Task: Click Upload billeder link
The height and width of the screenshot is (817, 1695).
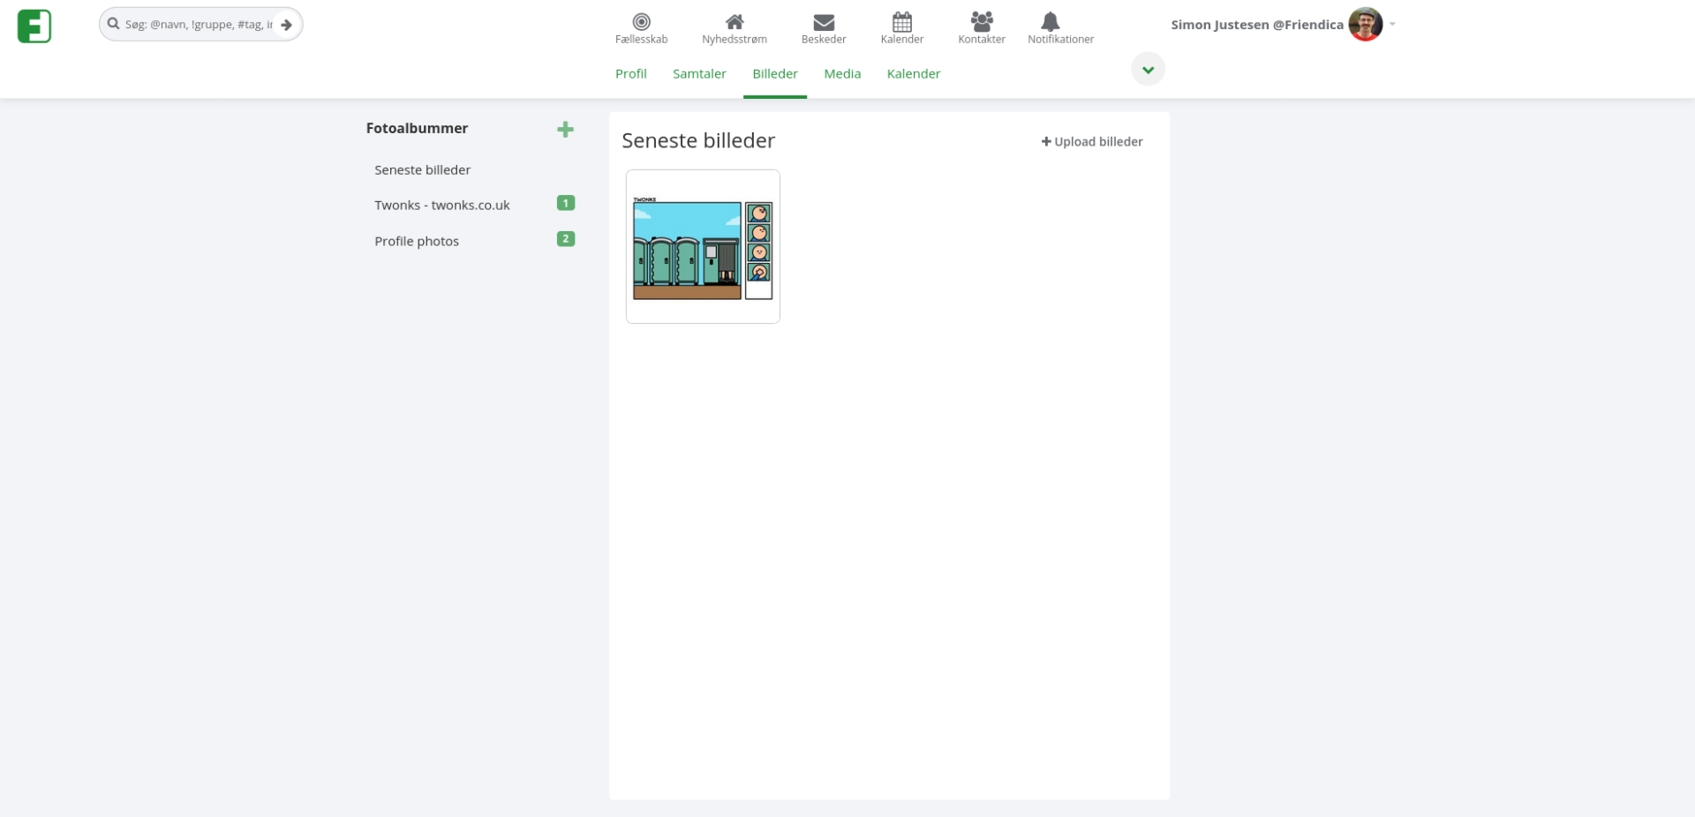Action: (x=1091, y=142)
